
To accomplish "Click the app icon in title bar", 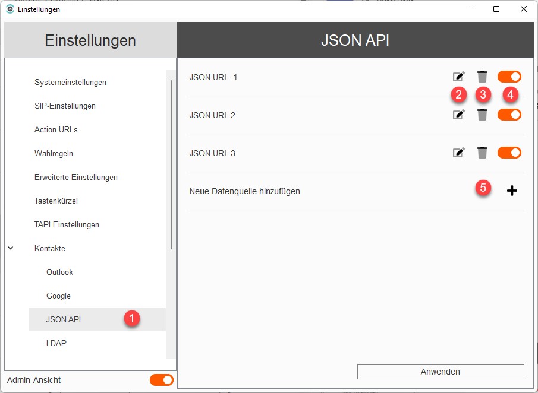I will (10, 9).
